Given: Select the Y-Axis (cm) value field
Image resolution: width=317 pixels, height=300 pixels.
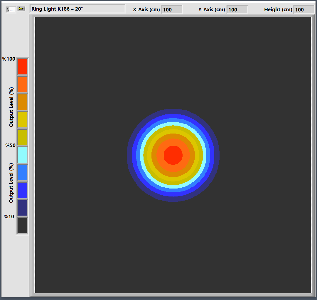Looking at the screenshot, I should click(237, 10).
